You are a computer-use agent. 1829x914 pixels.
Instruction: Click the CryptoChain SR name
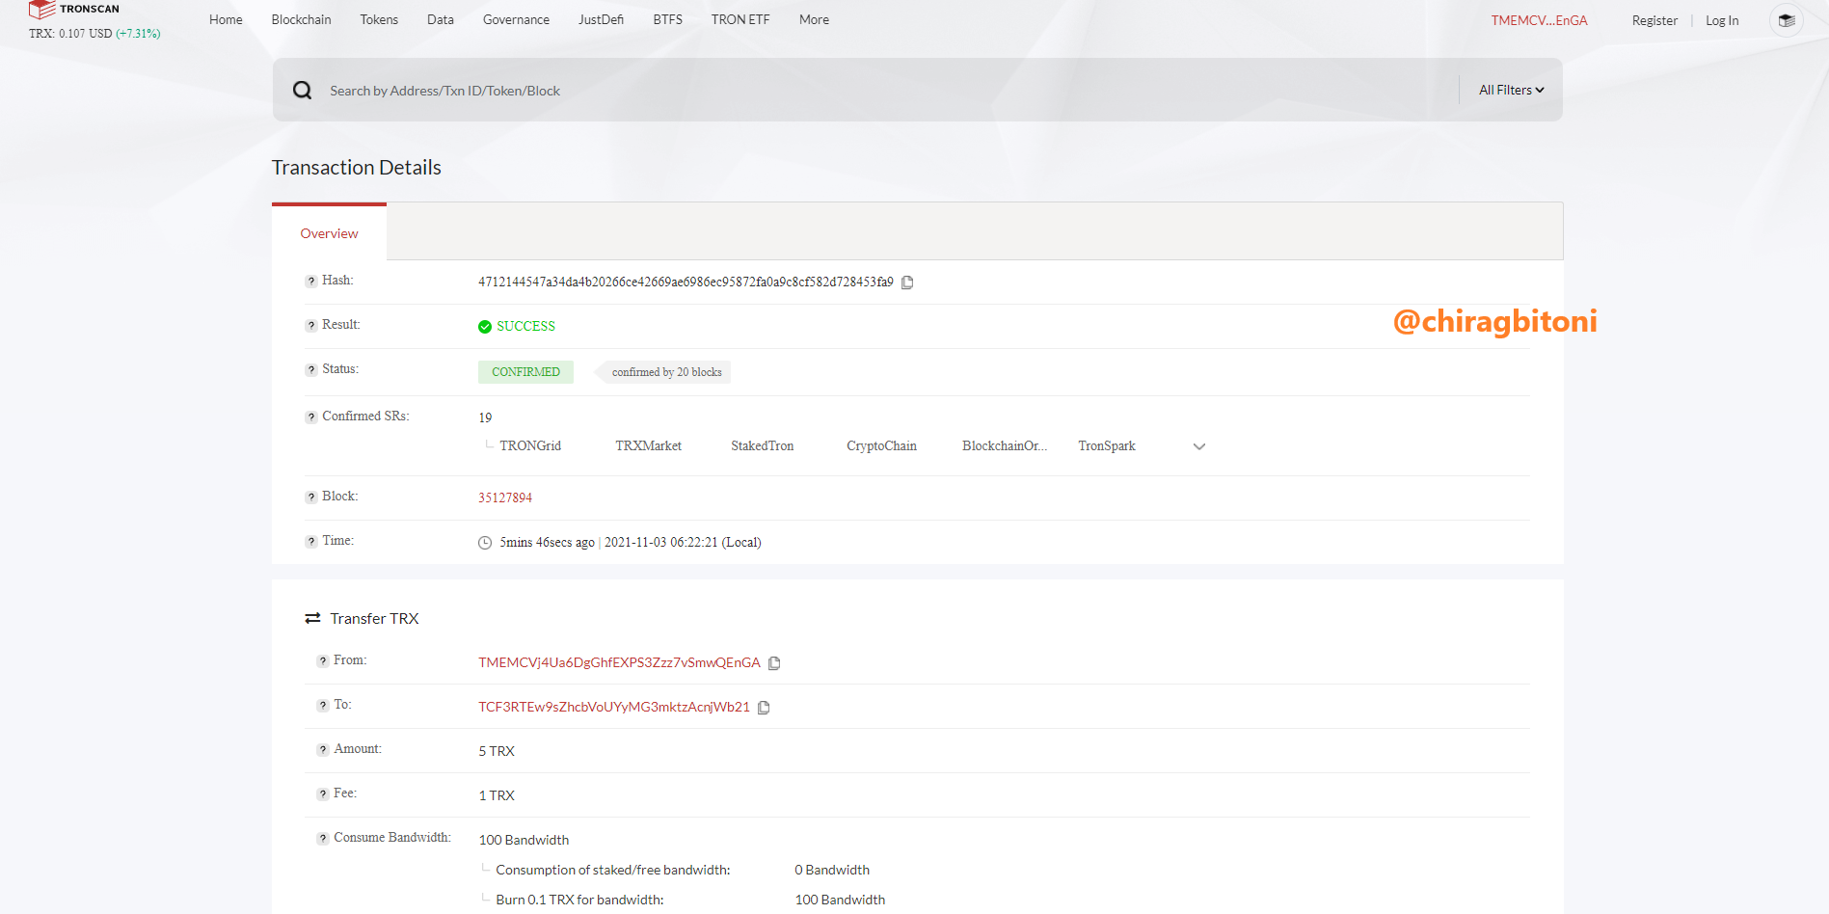tap(881, 445)
